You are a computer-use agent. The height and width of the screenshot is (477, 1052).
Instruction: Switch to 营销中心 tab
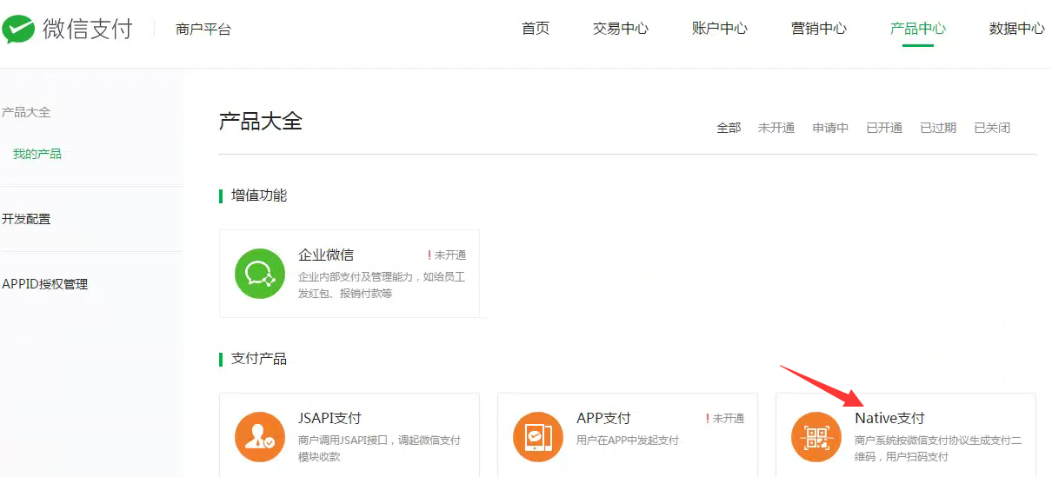click(x=819, y=29)
